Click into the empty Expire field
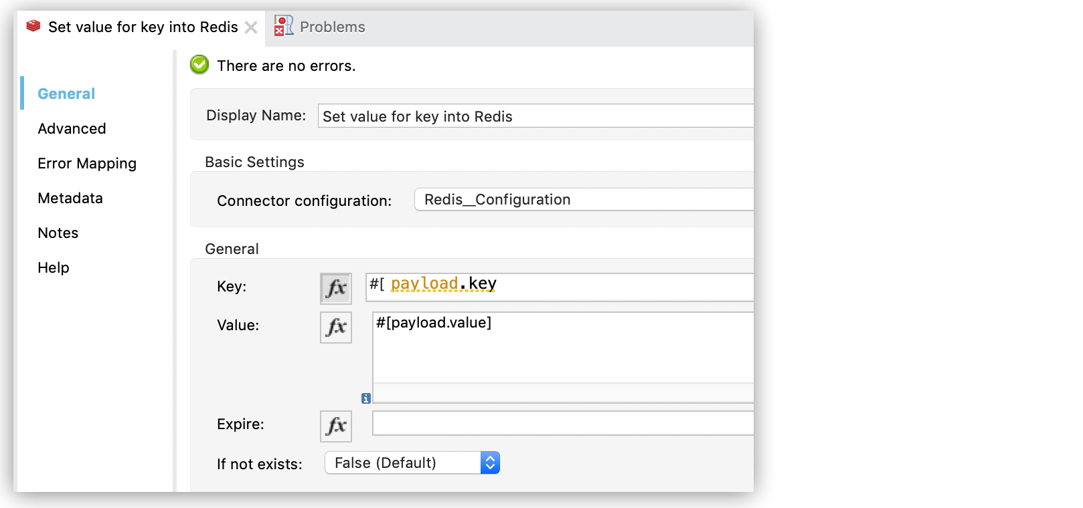 click(x=562, y=423)
